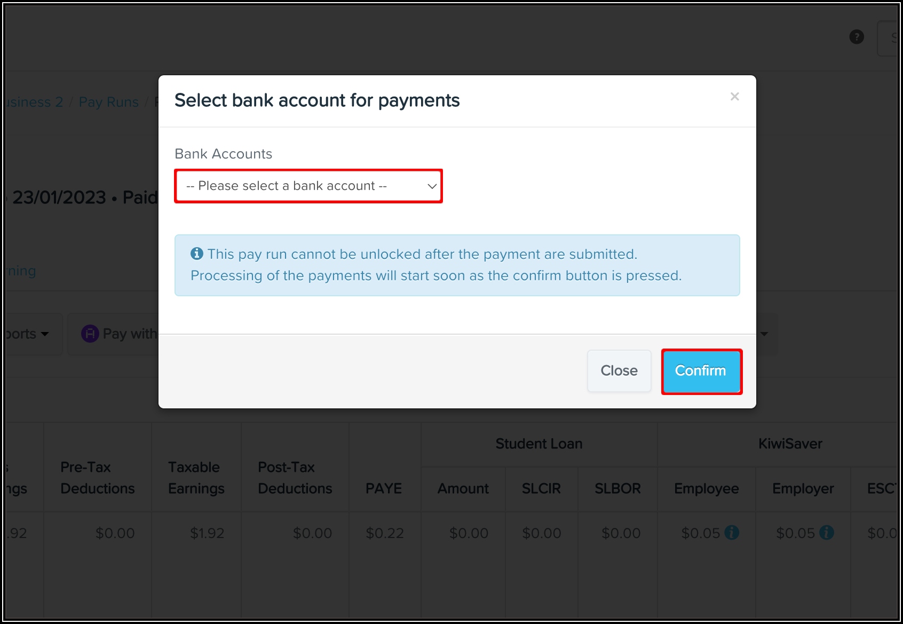Viewport: 903px width, 624px height.
Task: Dismiss the modal with the X icon
Action: (x=735, y=97)
